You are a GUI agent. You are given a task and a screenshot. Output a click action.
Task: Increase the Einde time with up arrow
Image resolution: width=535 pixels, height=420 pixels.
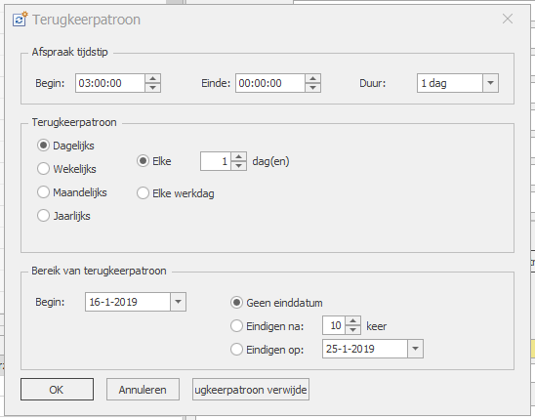312,78
